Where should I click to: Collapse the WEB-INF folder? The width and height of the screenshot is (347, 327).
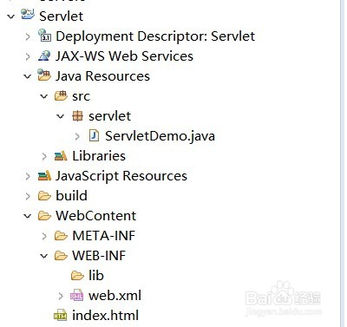click(44, 256)
